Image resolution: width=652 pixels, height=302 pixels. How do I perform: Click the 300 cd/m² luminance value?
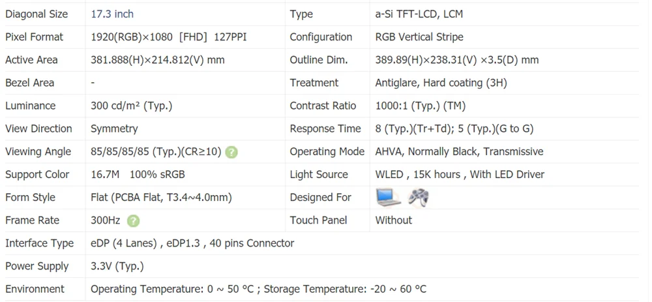click(x=131, y=106)
